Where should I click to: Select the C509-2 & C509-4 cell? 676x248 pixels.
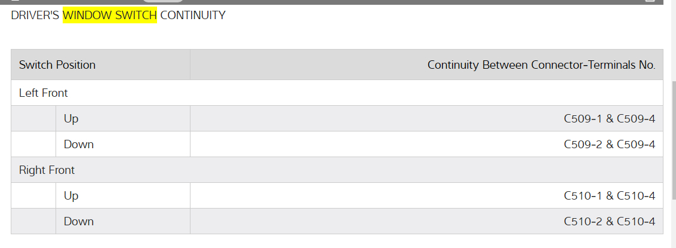click(609, 145)
